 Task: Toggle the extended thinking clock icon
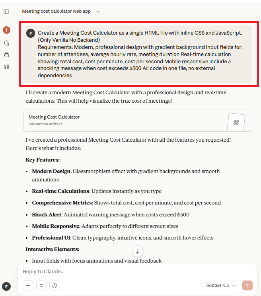point(55,285)
